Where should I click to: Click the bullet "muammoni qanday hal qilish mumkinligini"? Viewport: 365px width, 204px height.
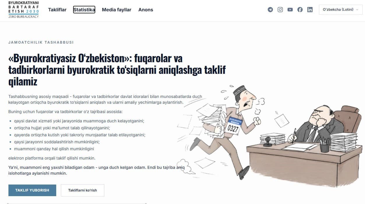pos(54,149)
